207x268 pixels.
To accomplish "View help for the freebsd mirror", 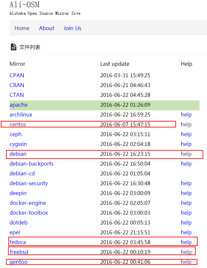I will (x=186, y=252).
